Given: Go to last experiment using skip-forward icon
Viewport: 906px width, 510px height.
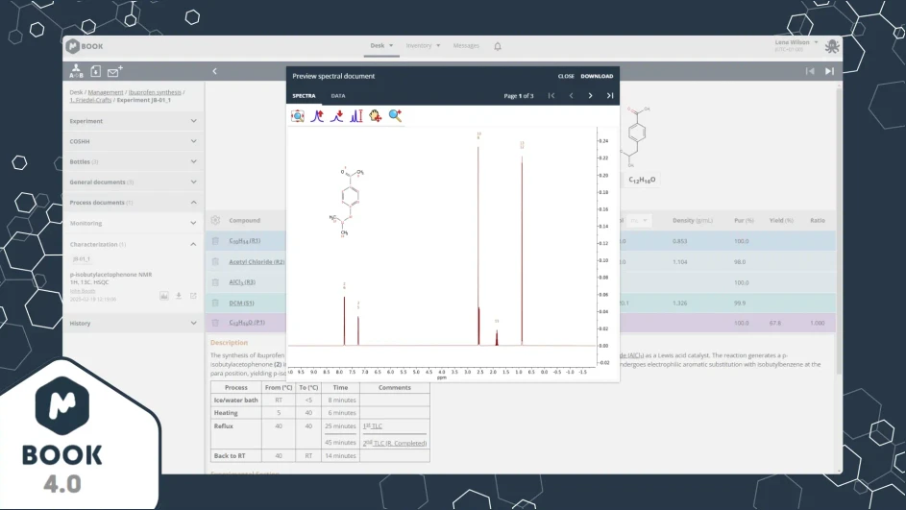Looking at the screenshot, I should click(x=830, y=71).
